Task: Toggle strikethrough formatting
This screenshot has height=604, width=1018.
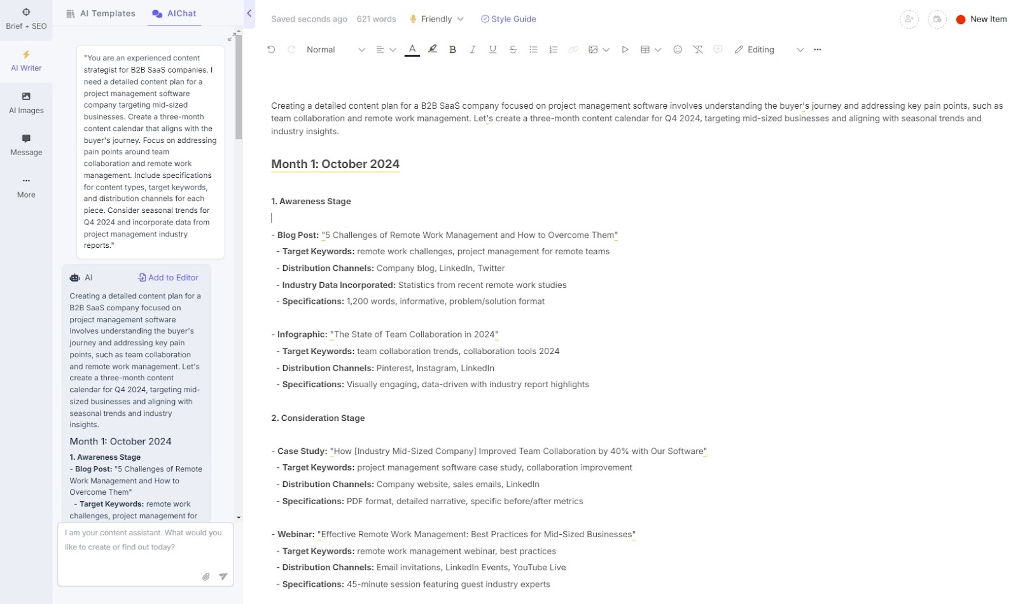Action: pos(513,50)
